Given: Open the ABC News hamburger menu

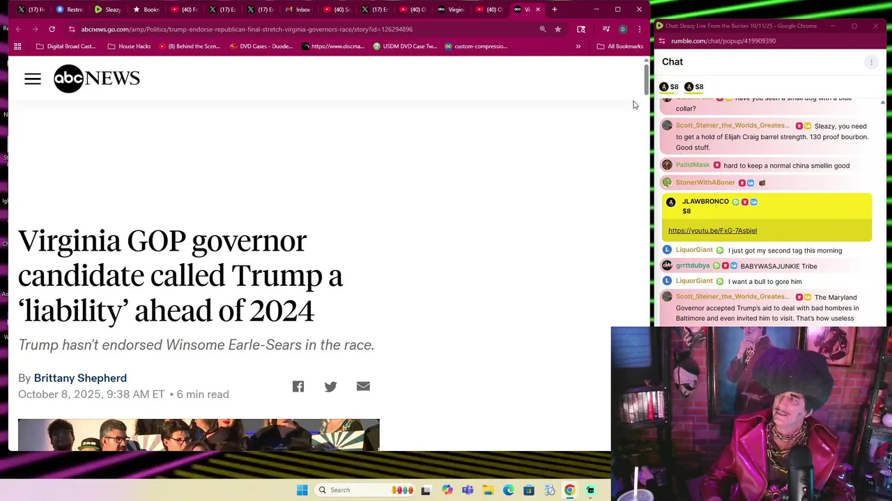Looking at the screenshot, I should pyautogui.click(x=33, y=79).
